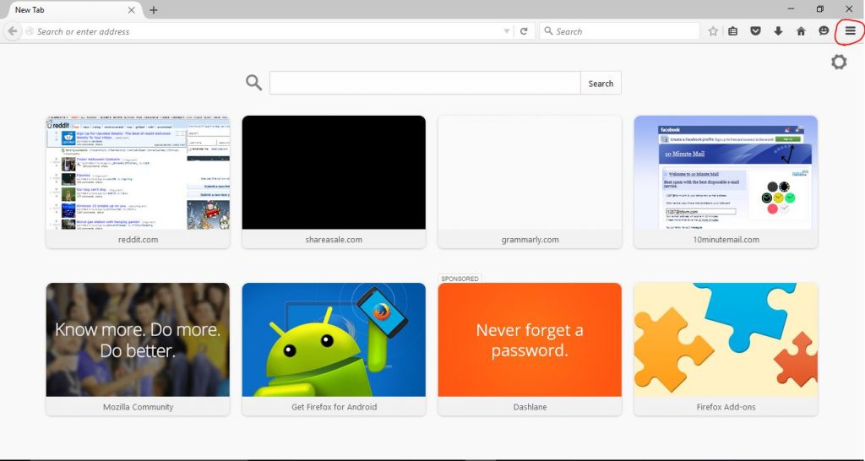Viewport: 865px width, 461px height.
Task: Open the address bar history dropdown arrow
Action: [507, 31]
